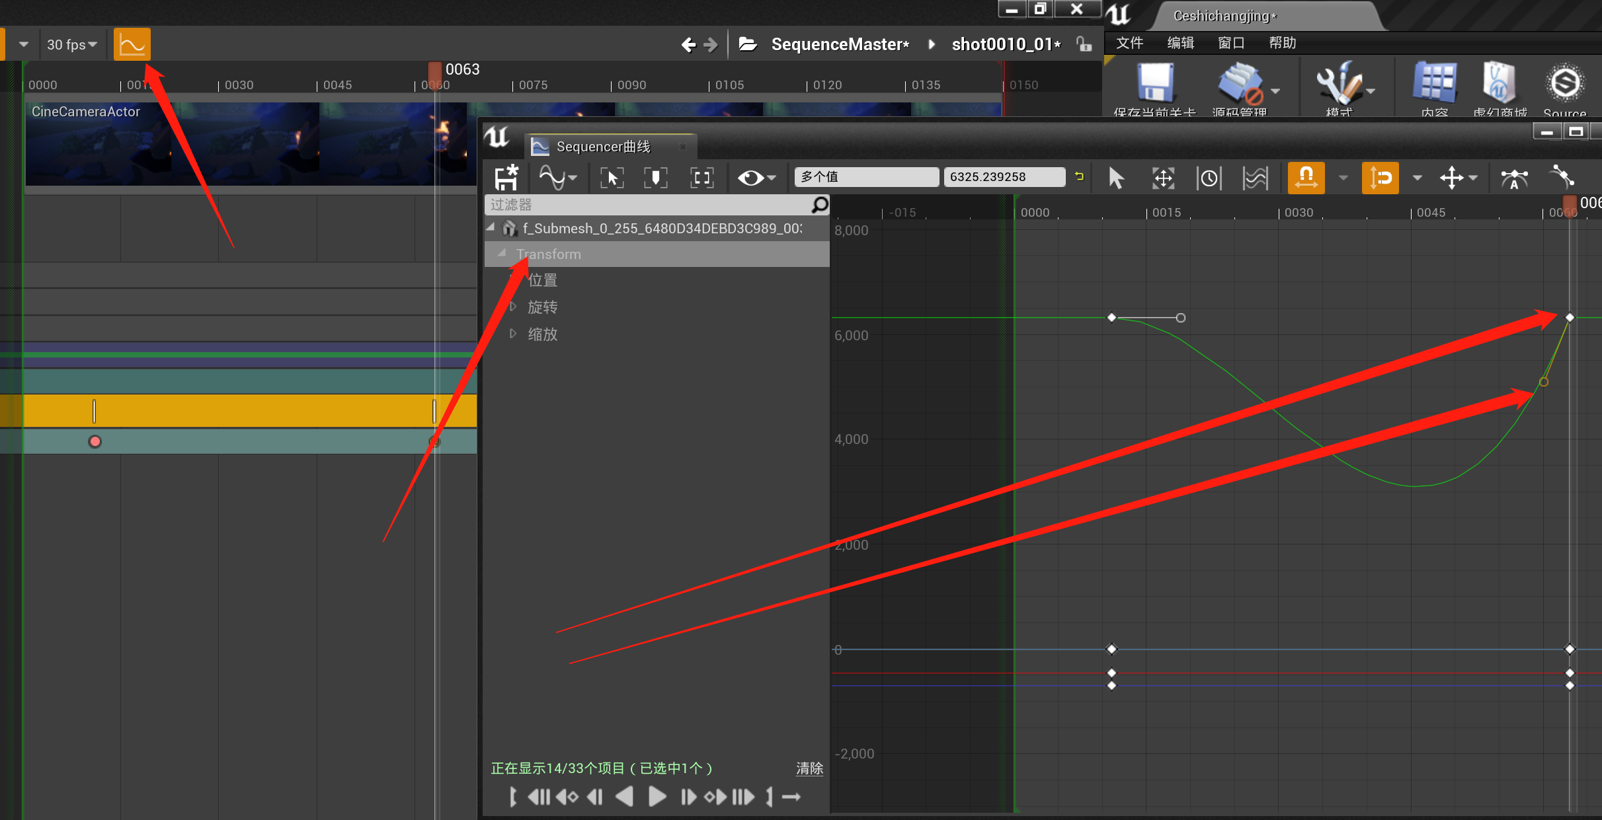Click the shot0010_01 breadcrumb link
The height and width of the screenshot is (820, 1602).
(1006, 44)
